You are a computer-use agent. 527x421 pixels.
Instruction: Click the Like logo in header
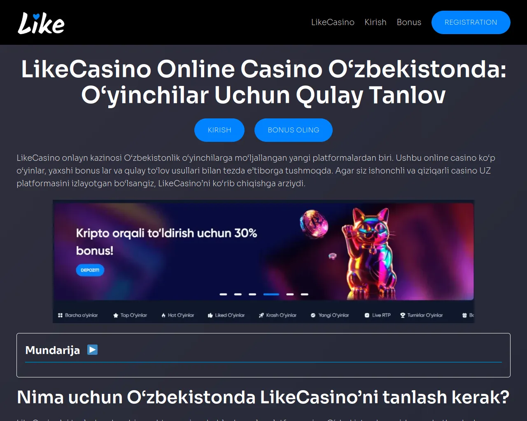(41, 23)
